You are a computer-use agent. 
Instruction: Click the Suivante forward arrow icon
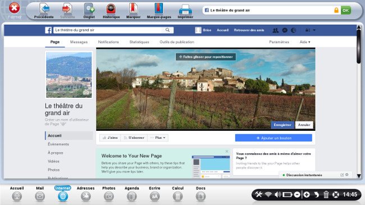pyautogui.click(x=67, y=8)
